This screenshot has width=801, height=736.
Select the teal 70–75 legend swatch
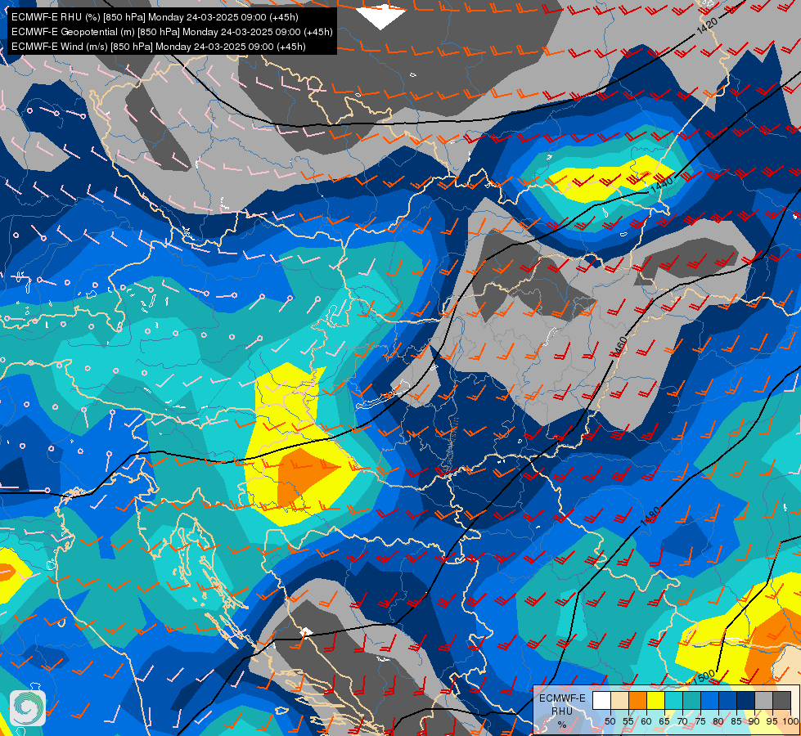[x=691, y=700]
